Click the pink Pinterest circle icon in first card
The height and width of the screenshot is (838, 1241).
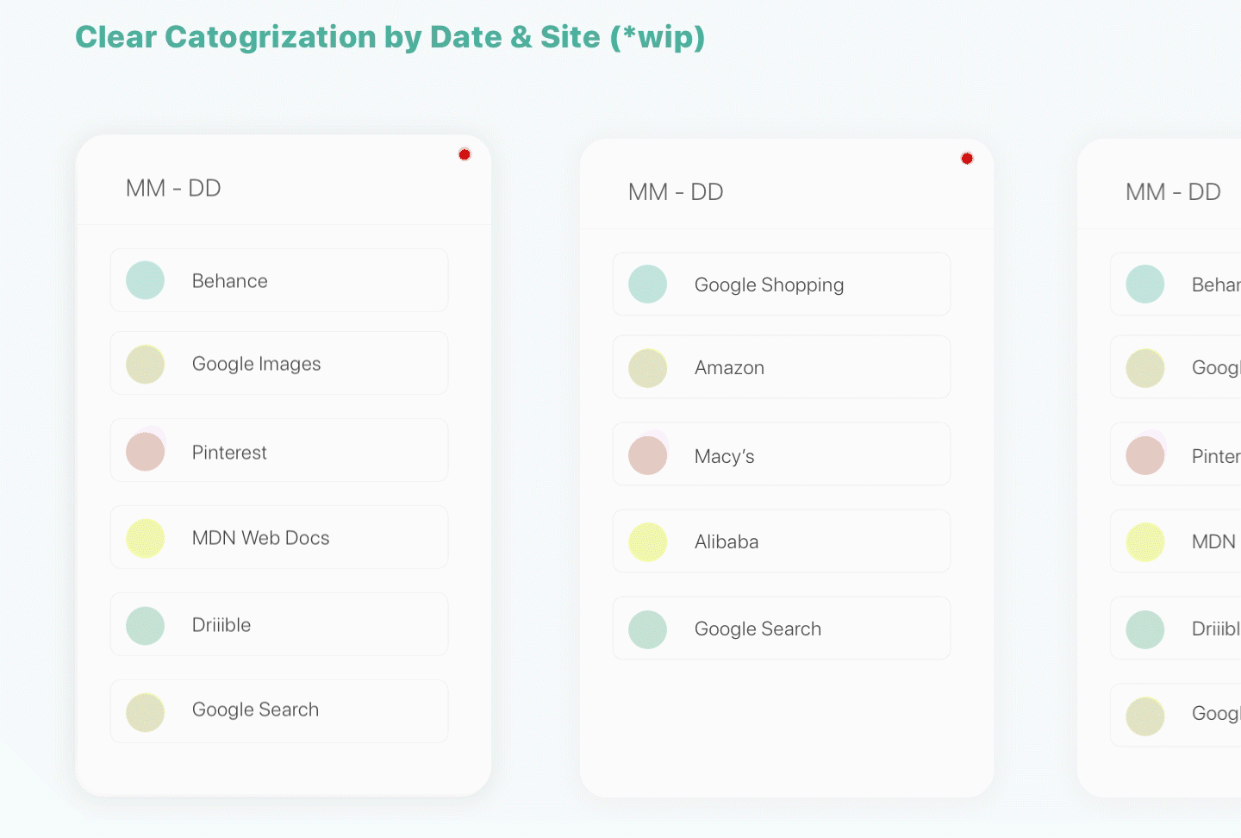pyautogui.click(x=146, y=452)
